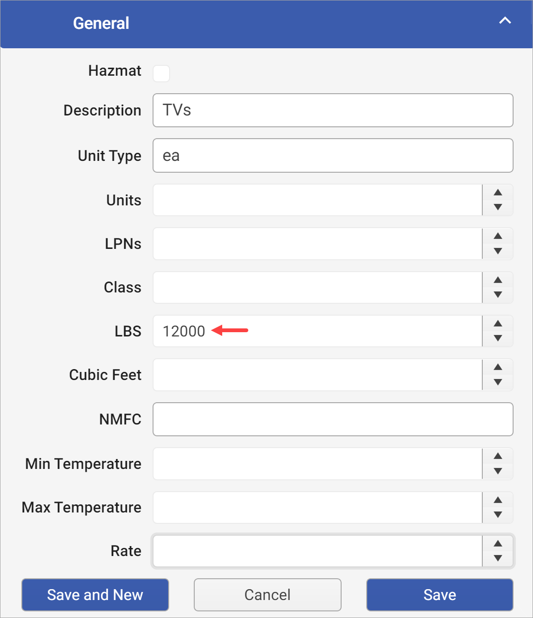Edit the Unit Type field showing ea
This screenshot has height=618, width=533.
(332, 155)
